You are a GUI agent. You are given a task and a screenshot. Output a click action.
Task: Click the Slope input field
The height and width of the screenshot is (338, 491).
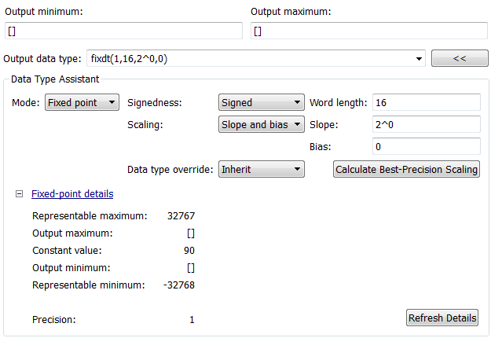[x=426, y=125]
